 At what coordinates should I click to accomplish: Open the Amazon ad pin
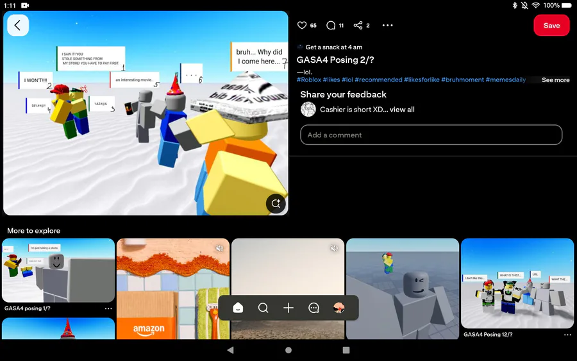coord(173,289)
